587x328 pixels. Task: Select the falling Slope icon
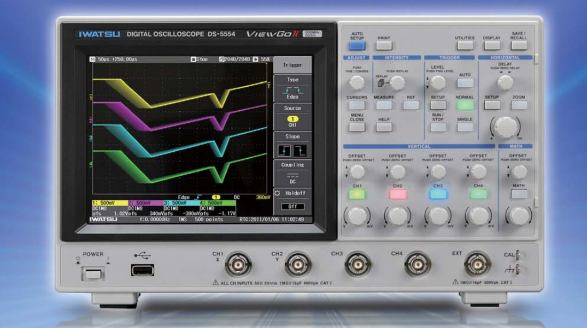[300, 150]
